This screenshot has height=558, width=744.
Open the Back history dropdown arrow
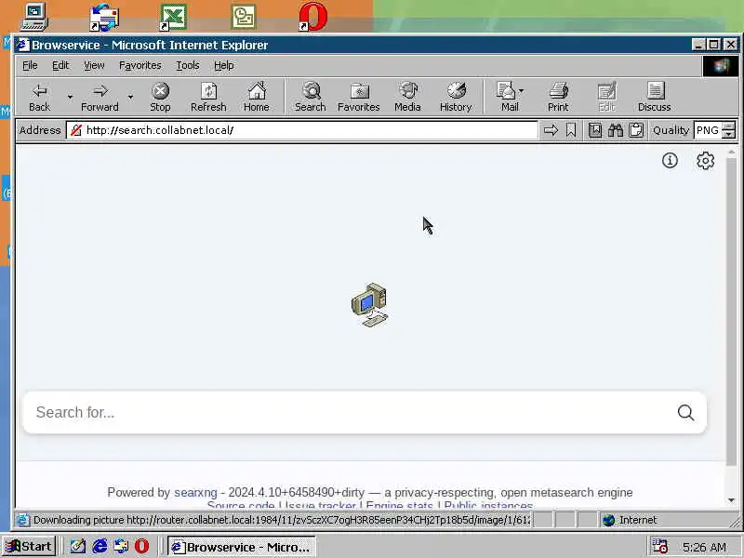(x=70, y=97)
